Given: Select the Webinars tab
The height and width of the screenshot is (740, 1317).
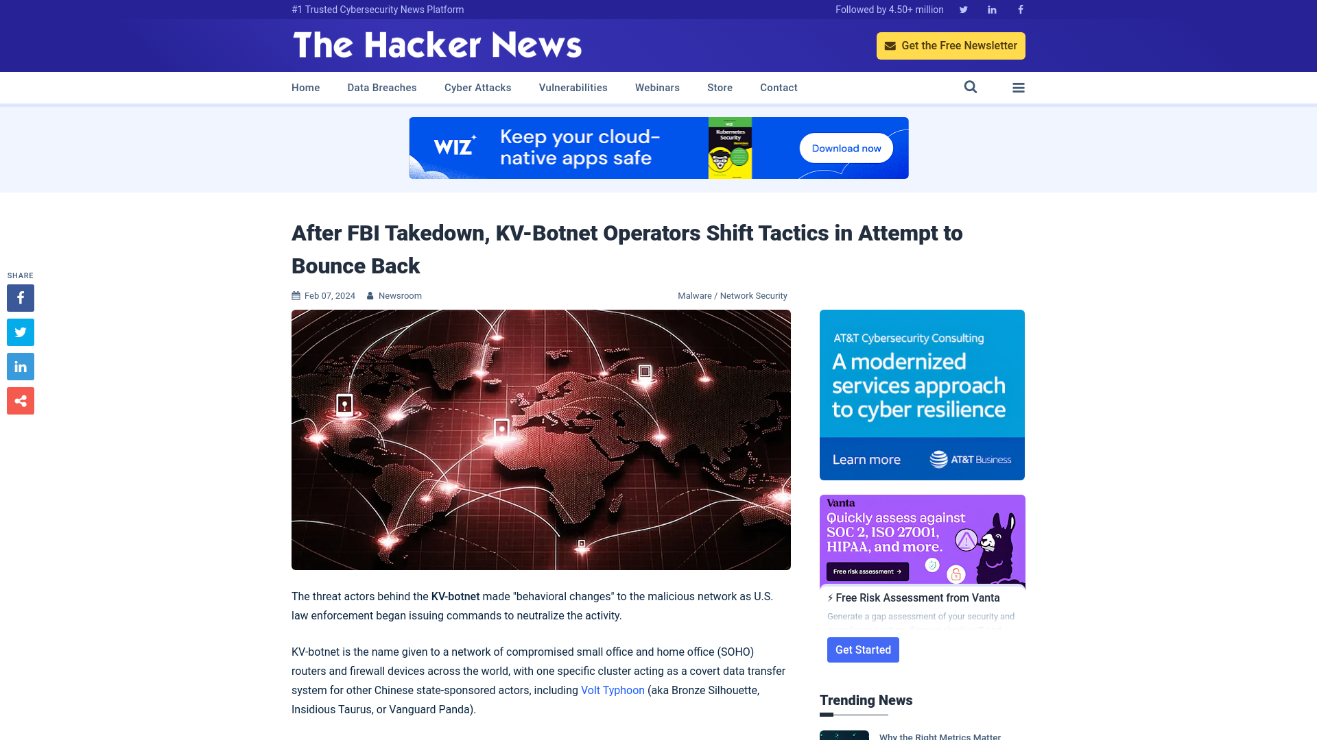Looking at the screenshot, I should [x=656, y=87].
